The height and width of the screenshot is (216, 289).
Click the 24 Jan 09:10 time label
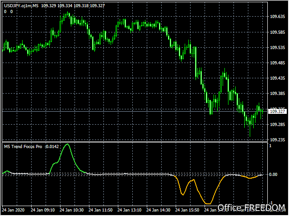pyautogui.click(x=42, y=210)
